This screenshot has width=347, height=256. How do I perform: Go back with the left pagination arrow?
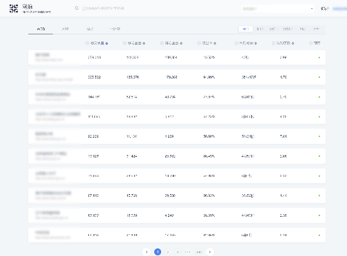point(147,252)
